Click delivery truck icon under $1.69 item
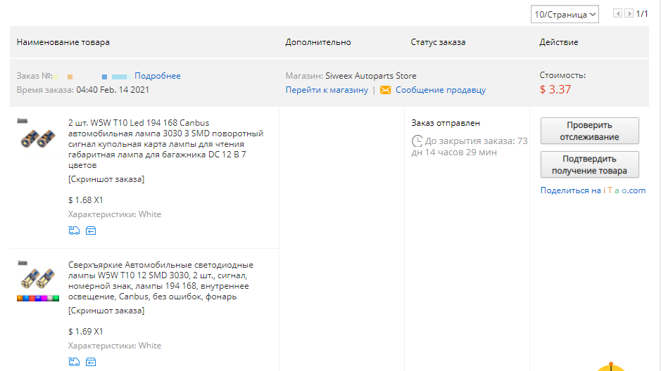This screenshot has height=371, width=661. [74, 362]
